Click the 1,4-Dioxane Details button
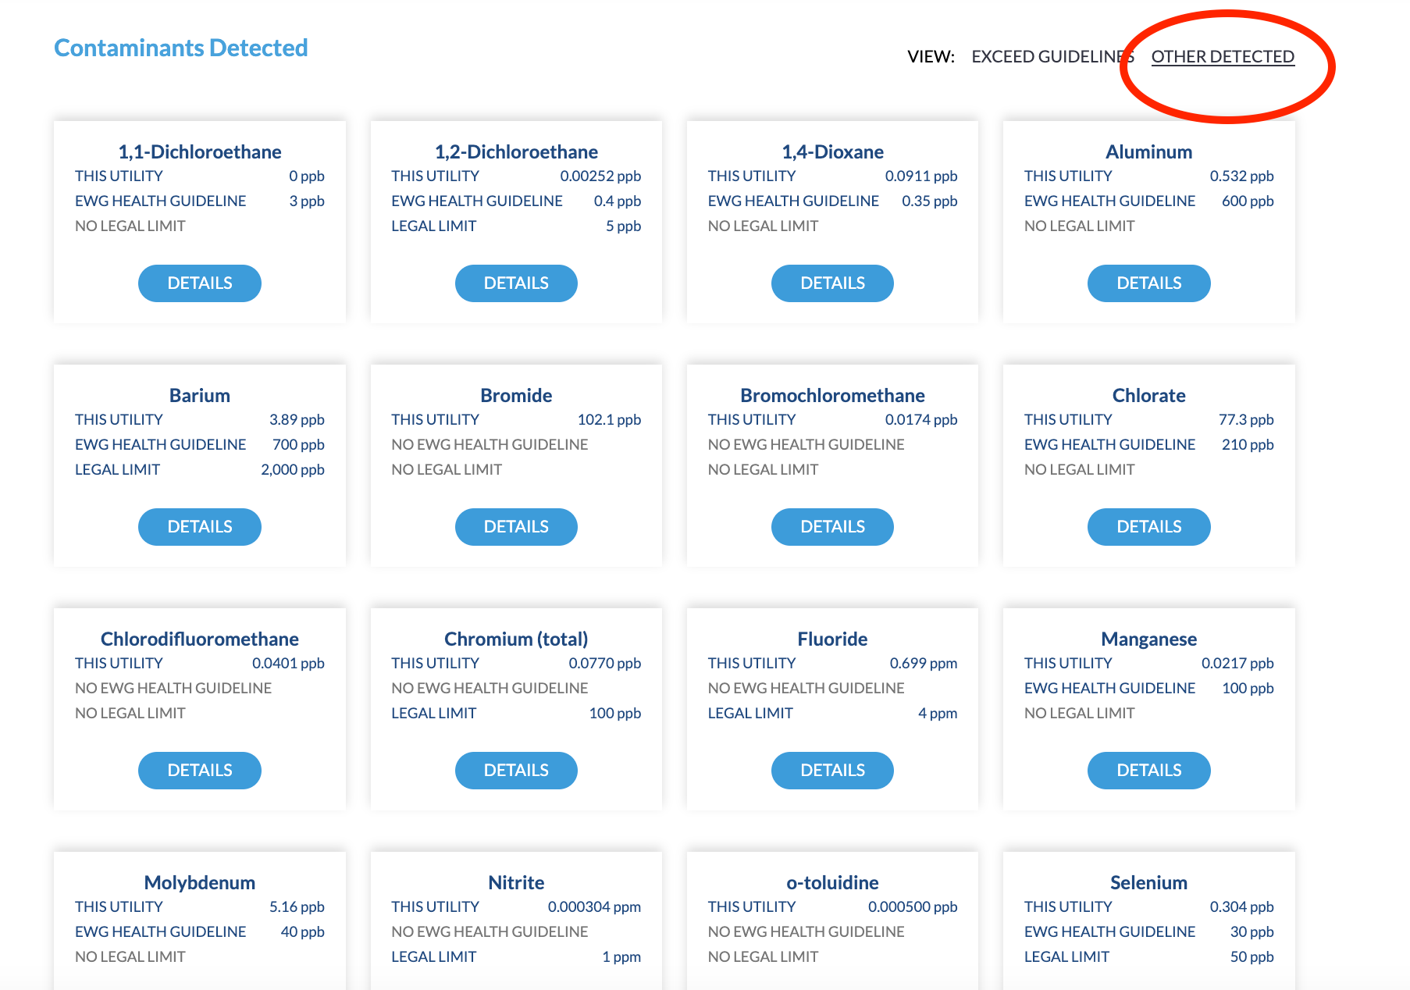 [832, 283]
